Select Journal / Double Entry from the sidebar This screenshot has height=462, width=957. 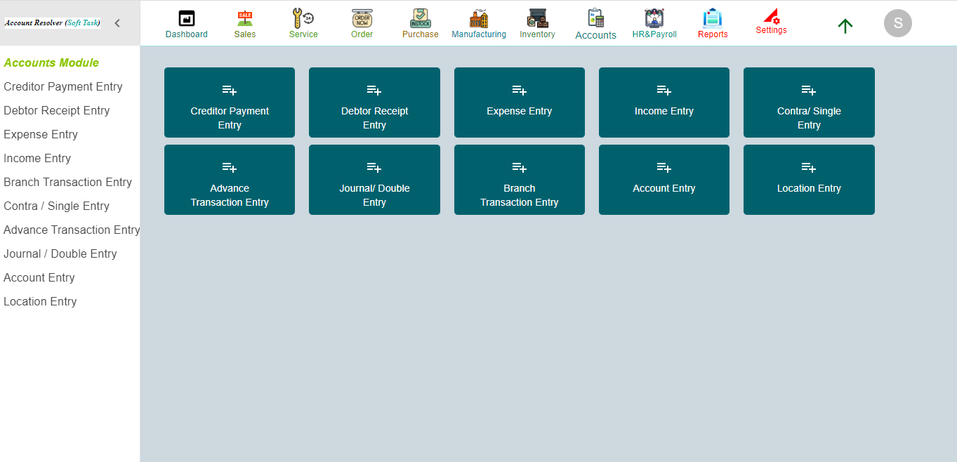(x=60, y=253)
